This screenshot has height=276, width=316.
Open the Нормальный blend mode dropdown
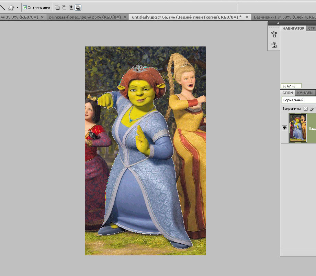pyautogui.click(x=299, y=100)
